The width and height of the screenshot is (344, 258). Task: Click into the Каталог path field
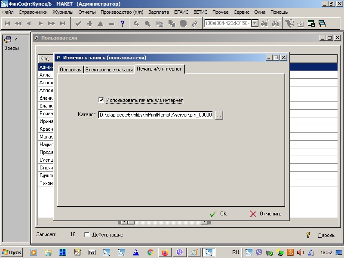(x=156, y=115)
